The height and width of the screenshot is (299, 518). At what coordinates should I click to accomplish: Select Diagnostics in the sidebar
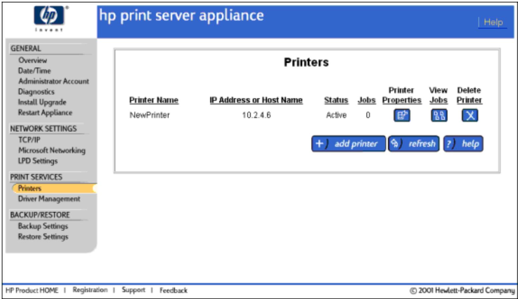tap(36, 92)
